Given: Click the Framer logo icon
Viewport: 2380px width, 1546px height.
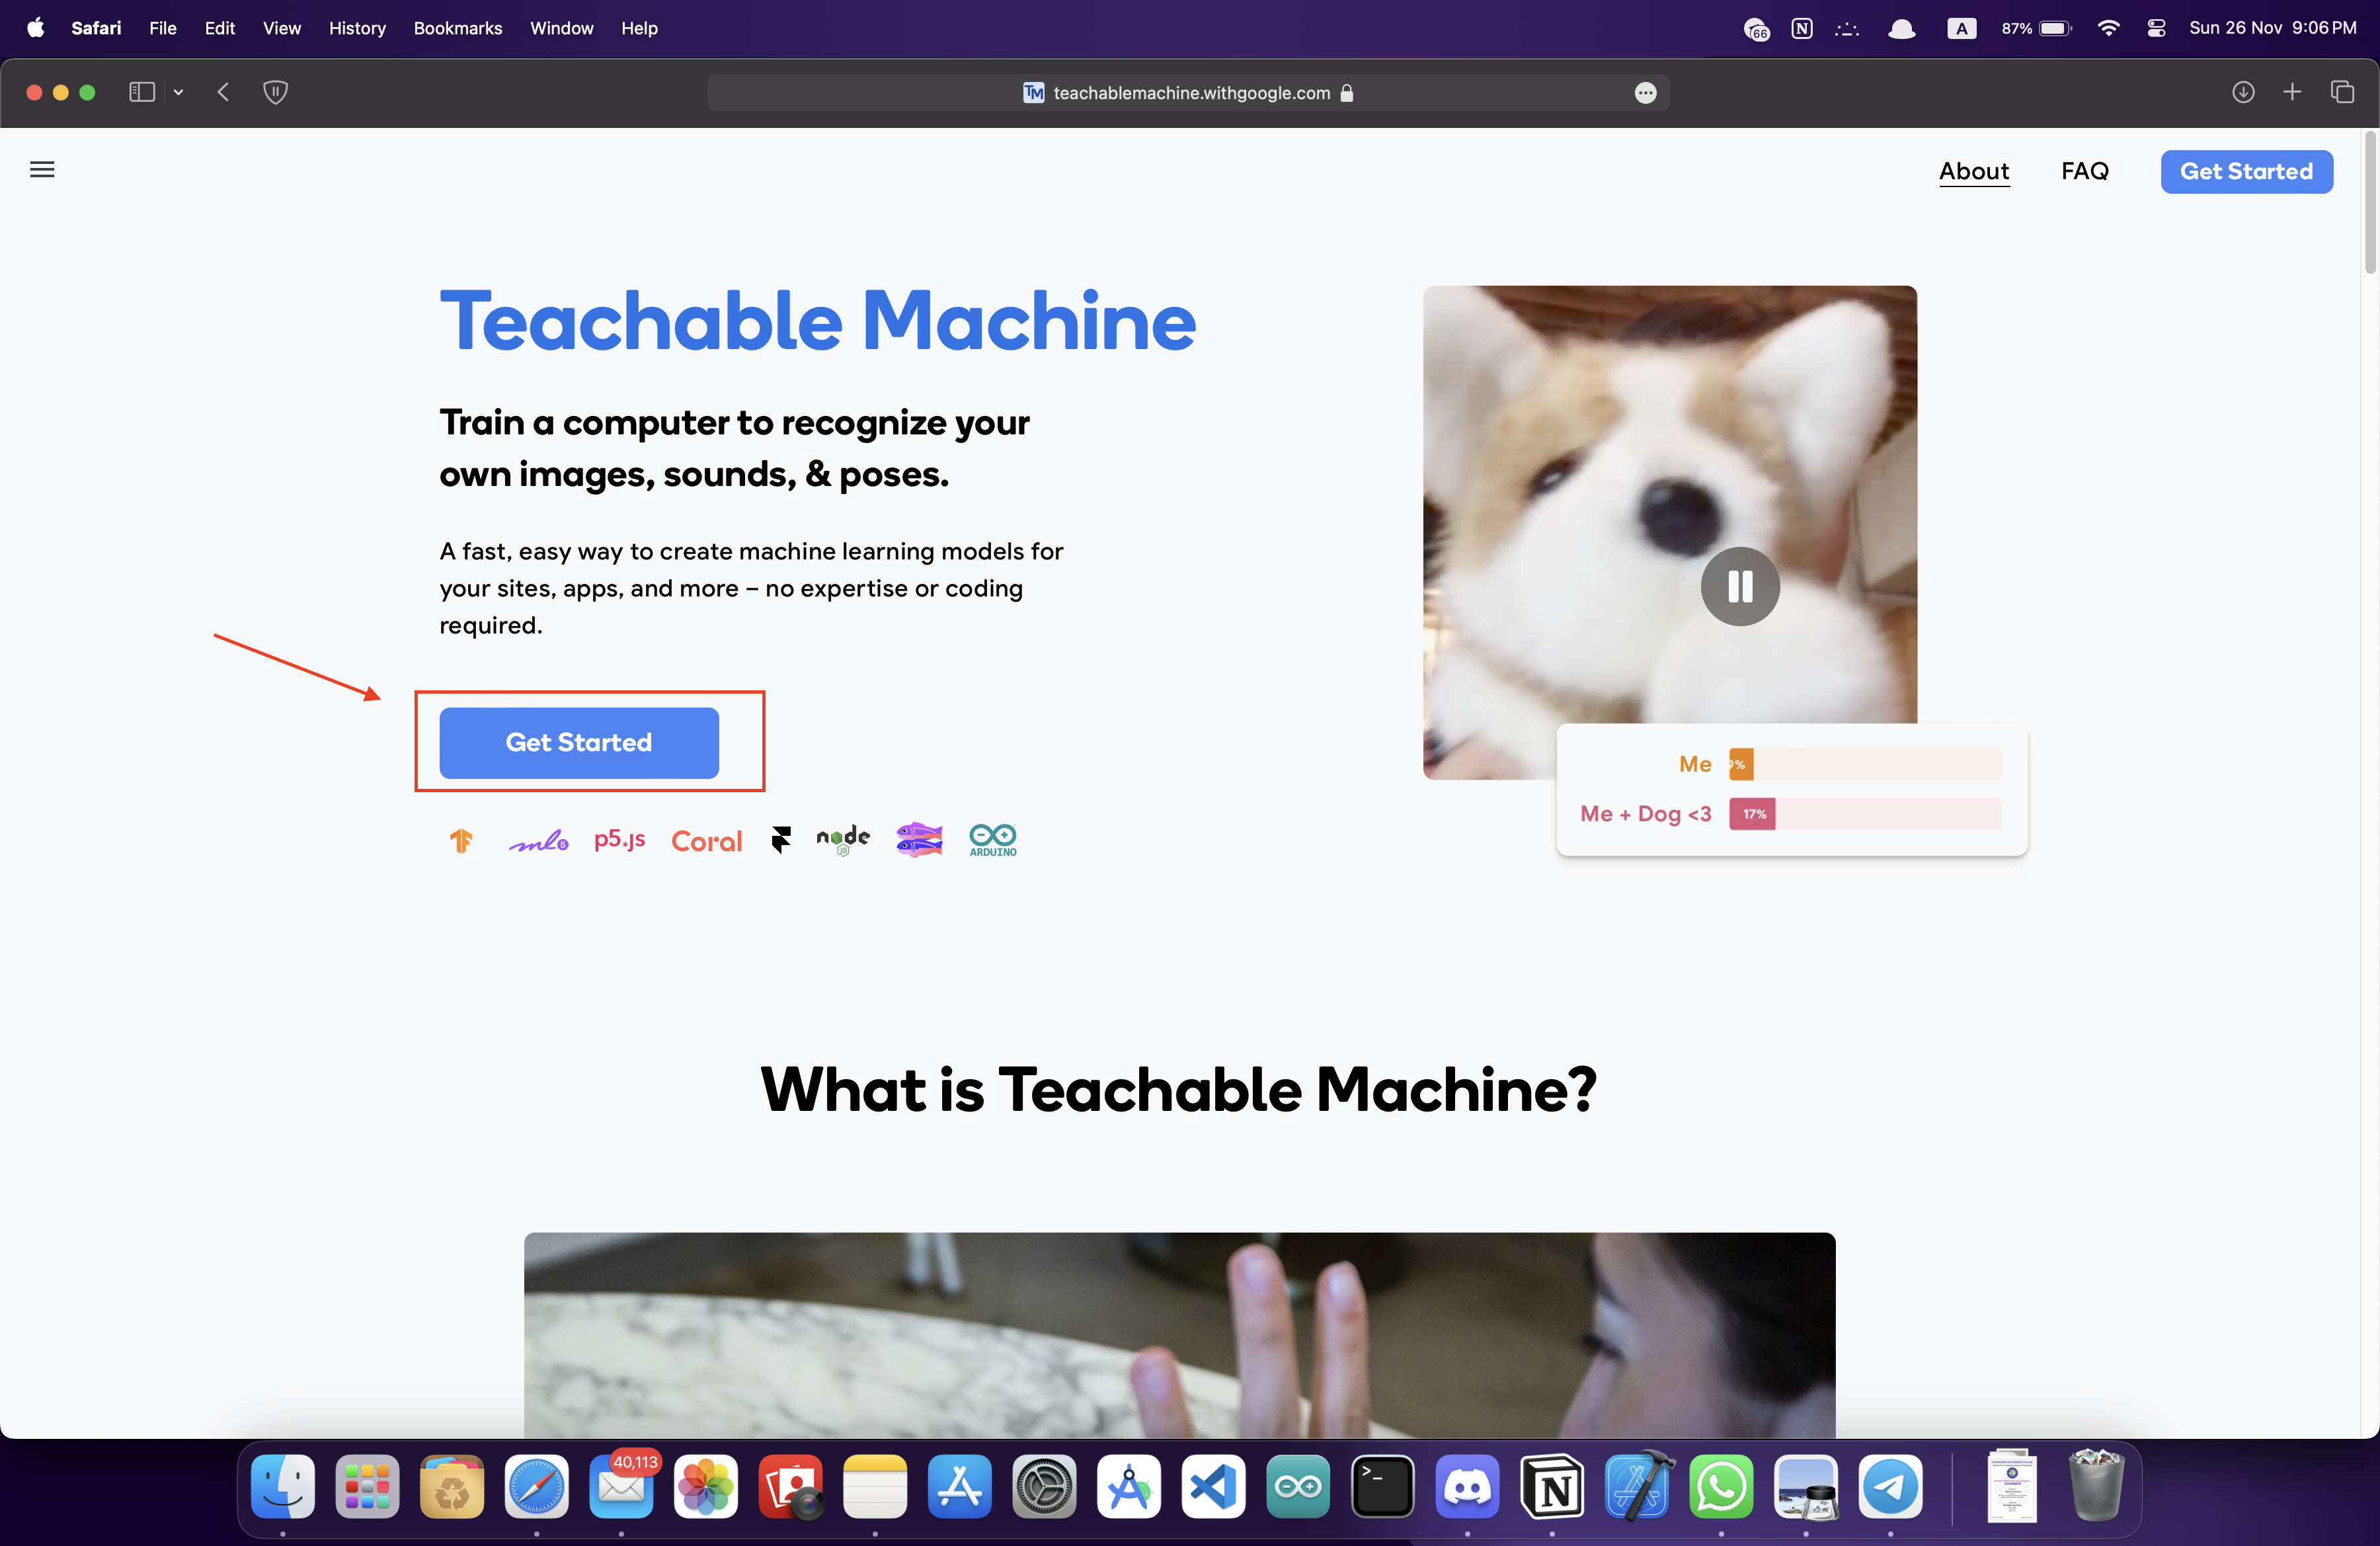Looking at the screenshot, I should [781, 839].
